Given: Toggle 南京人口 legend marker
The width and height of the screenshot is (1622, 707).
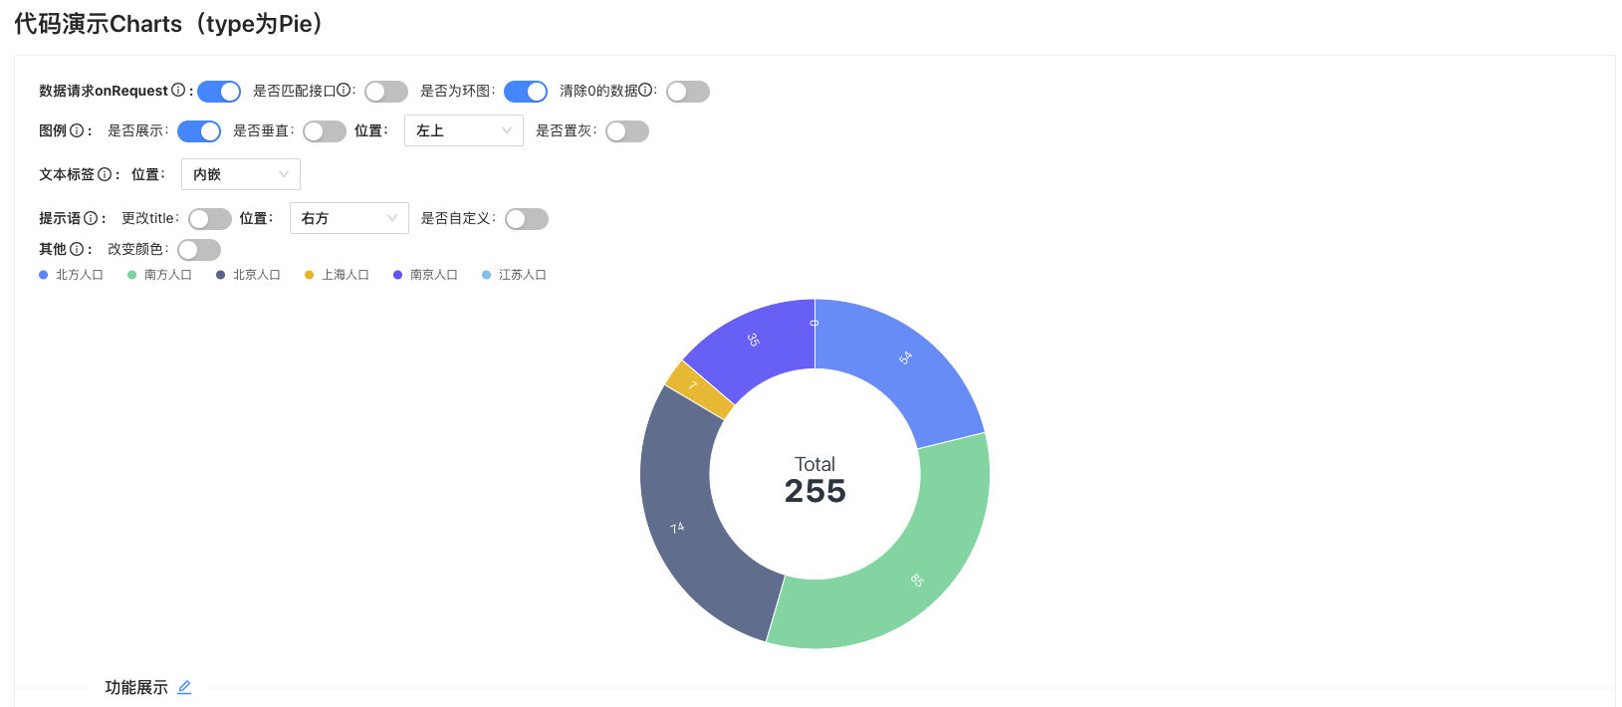Looking at the screenshot, I should click(397, 275).
